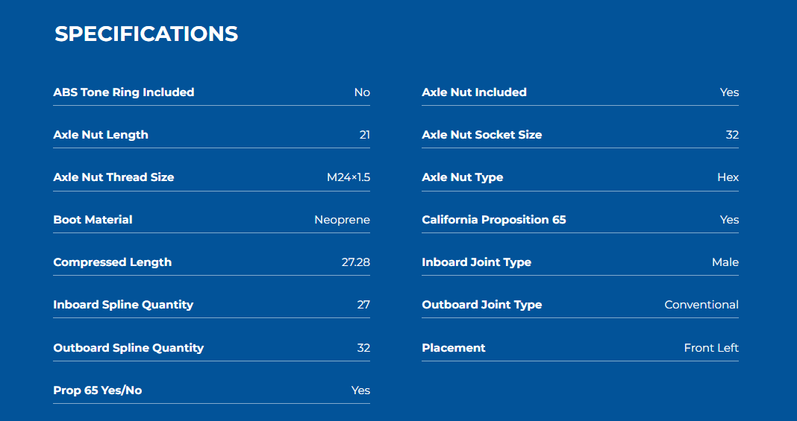
Task: Select the Axle Nut Socket Size label
Action: [x=482, y=135]
